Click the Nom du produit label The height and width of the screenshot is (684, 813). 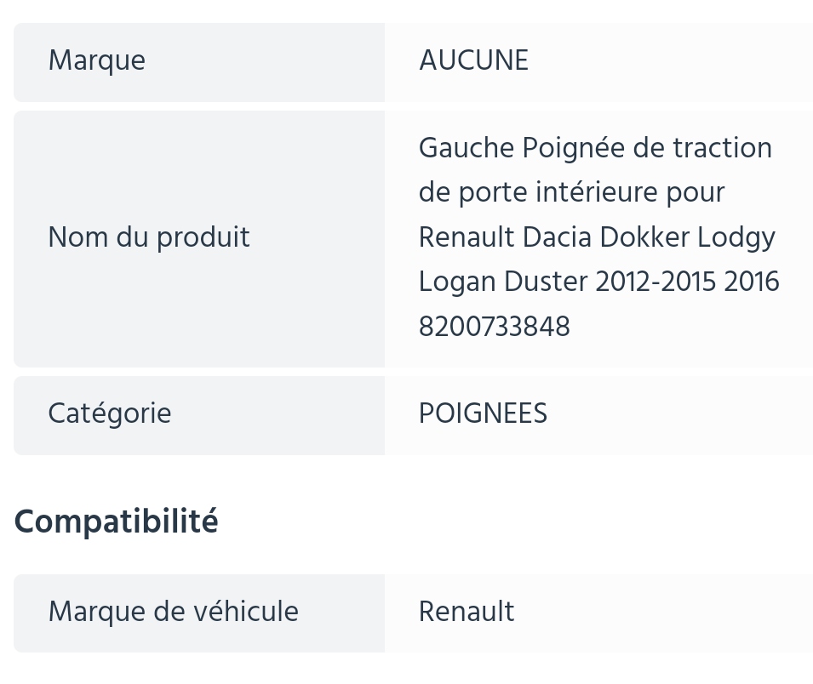(x=149, y=238)
